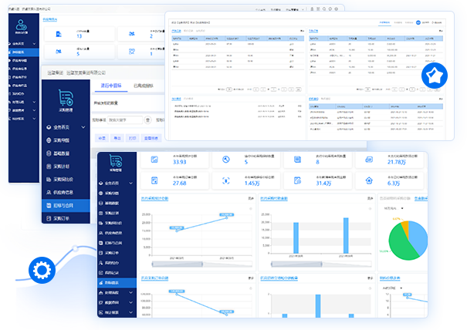
Task: Expand 业务首页 chevron in the middle sidebar
Action: pyautogui.click(x=83, y=127)
